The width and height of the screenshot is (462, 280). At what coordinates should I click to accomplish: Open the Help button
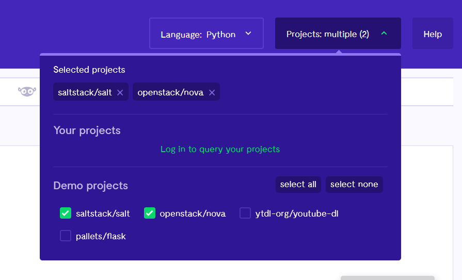tap(433, 34)
